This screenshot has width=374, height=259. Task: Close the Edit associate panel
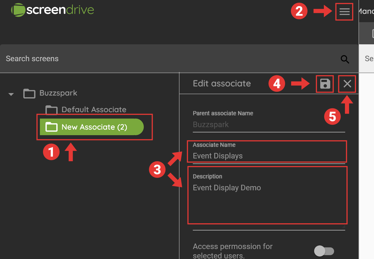coord(347,84)
